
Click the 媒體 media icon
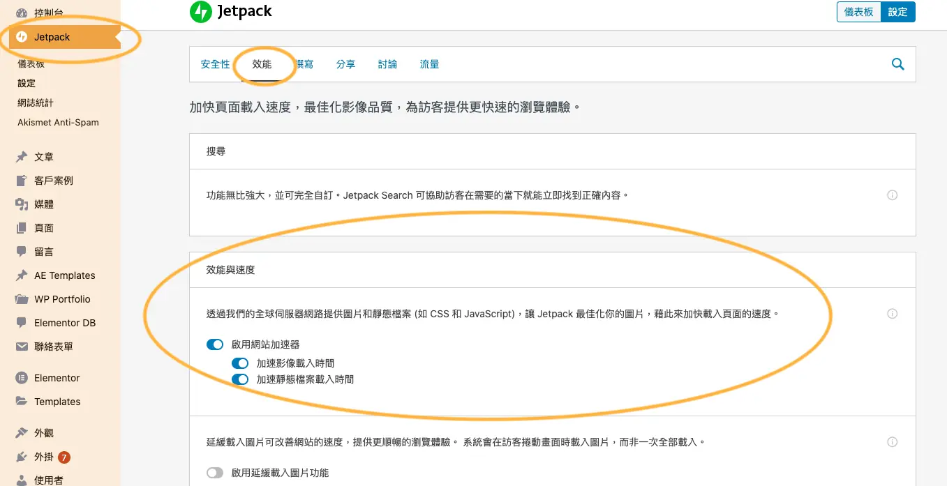coord(22,204)
